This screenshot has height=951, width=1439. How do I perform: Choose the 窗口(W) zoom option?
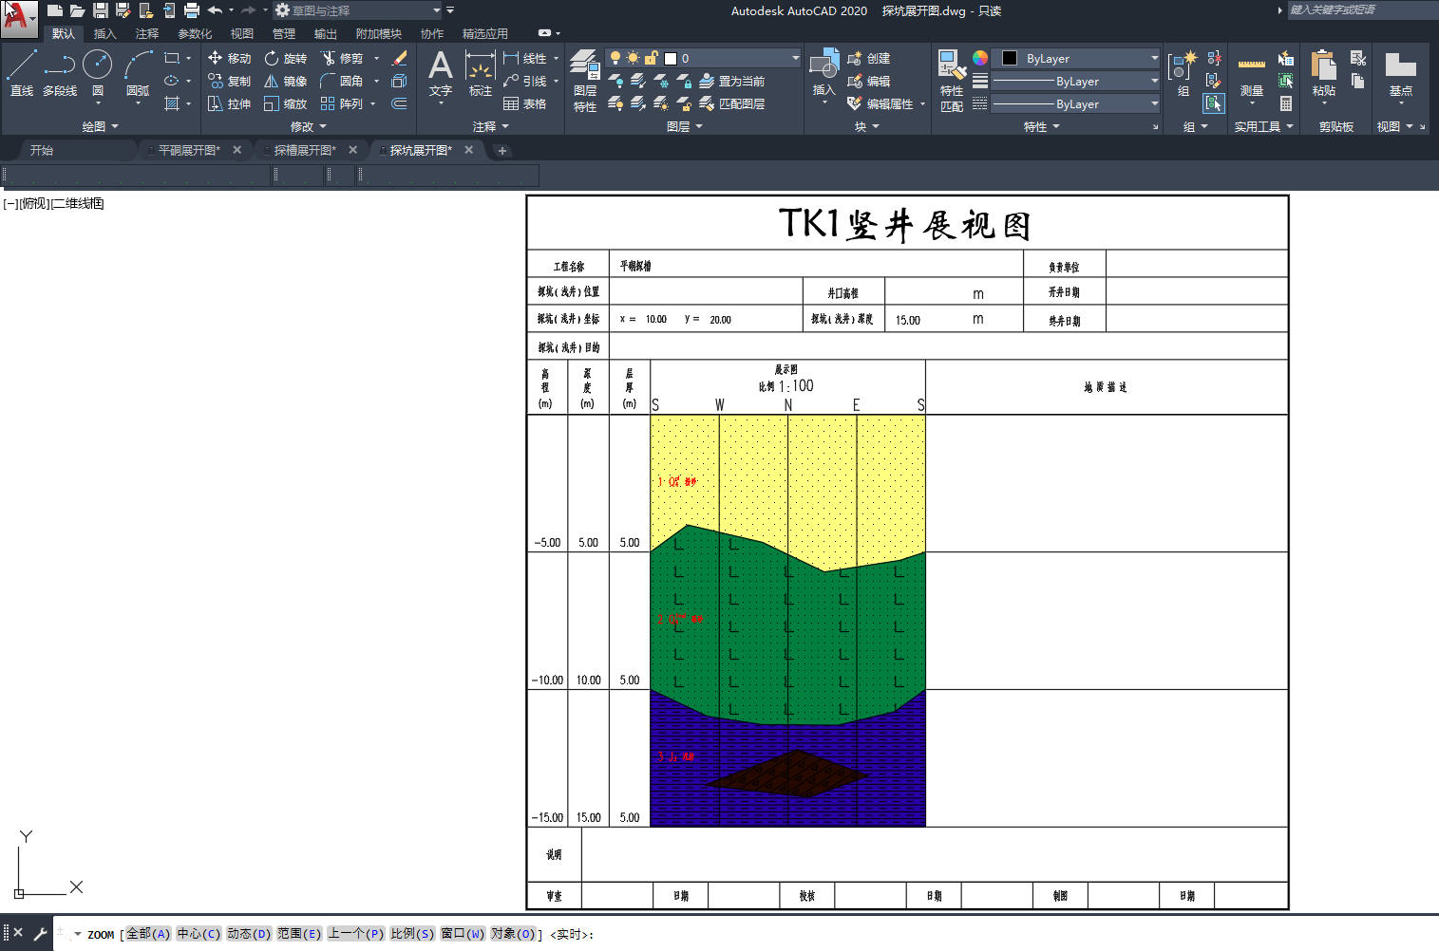[463, 934]
